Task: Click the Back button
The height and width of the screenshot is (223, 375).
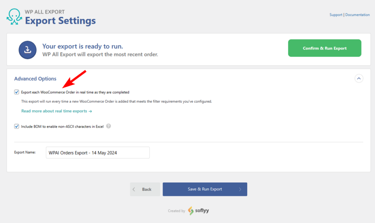Action: coord(145,189)
